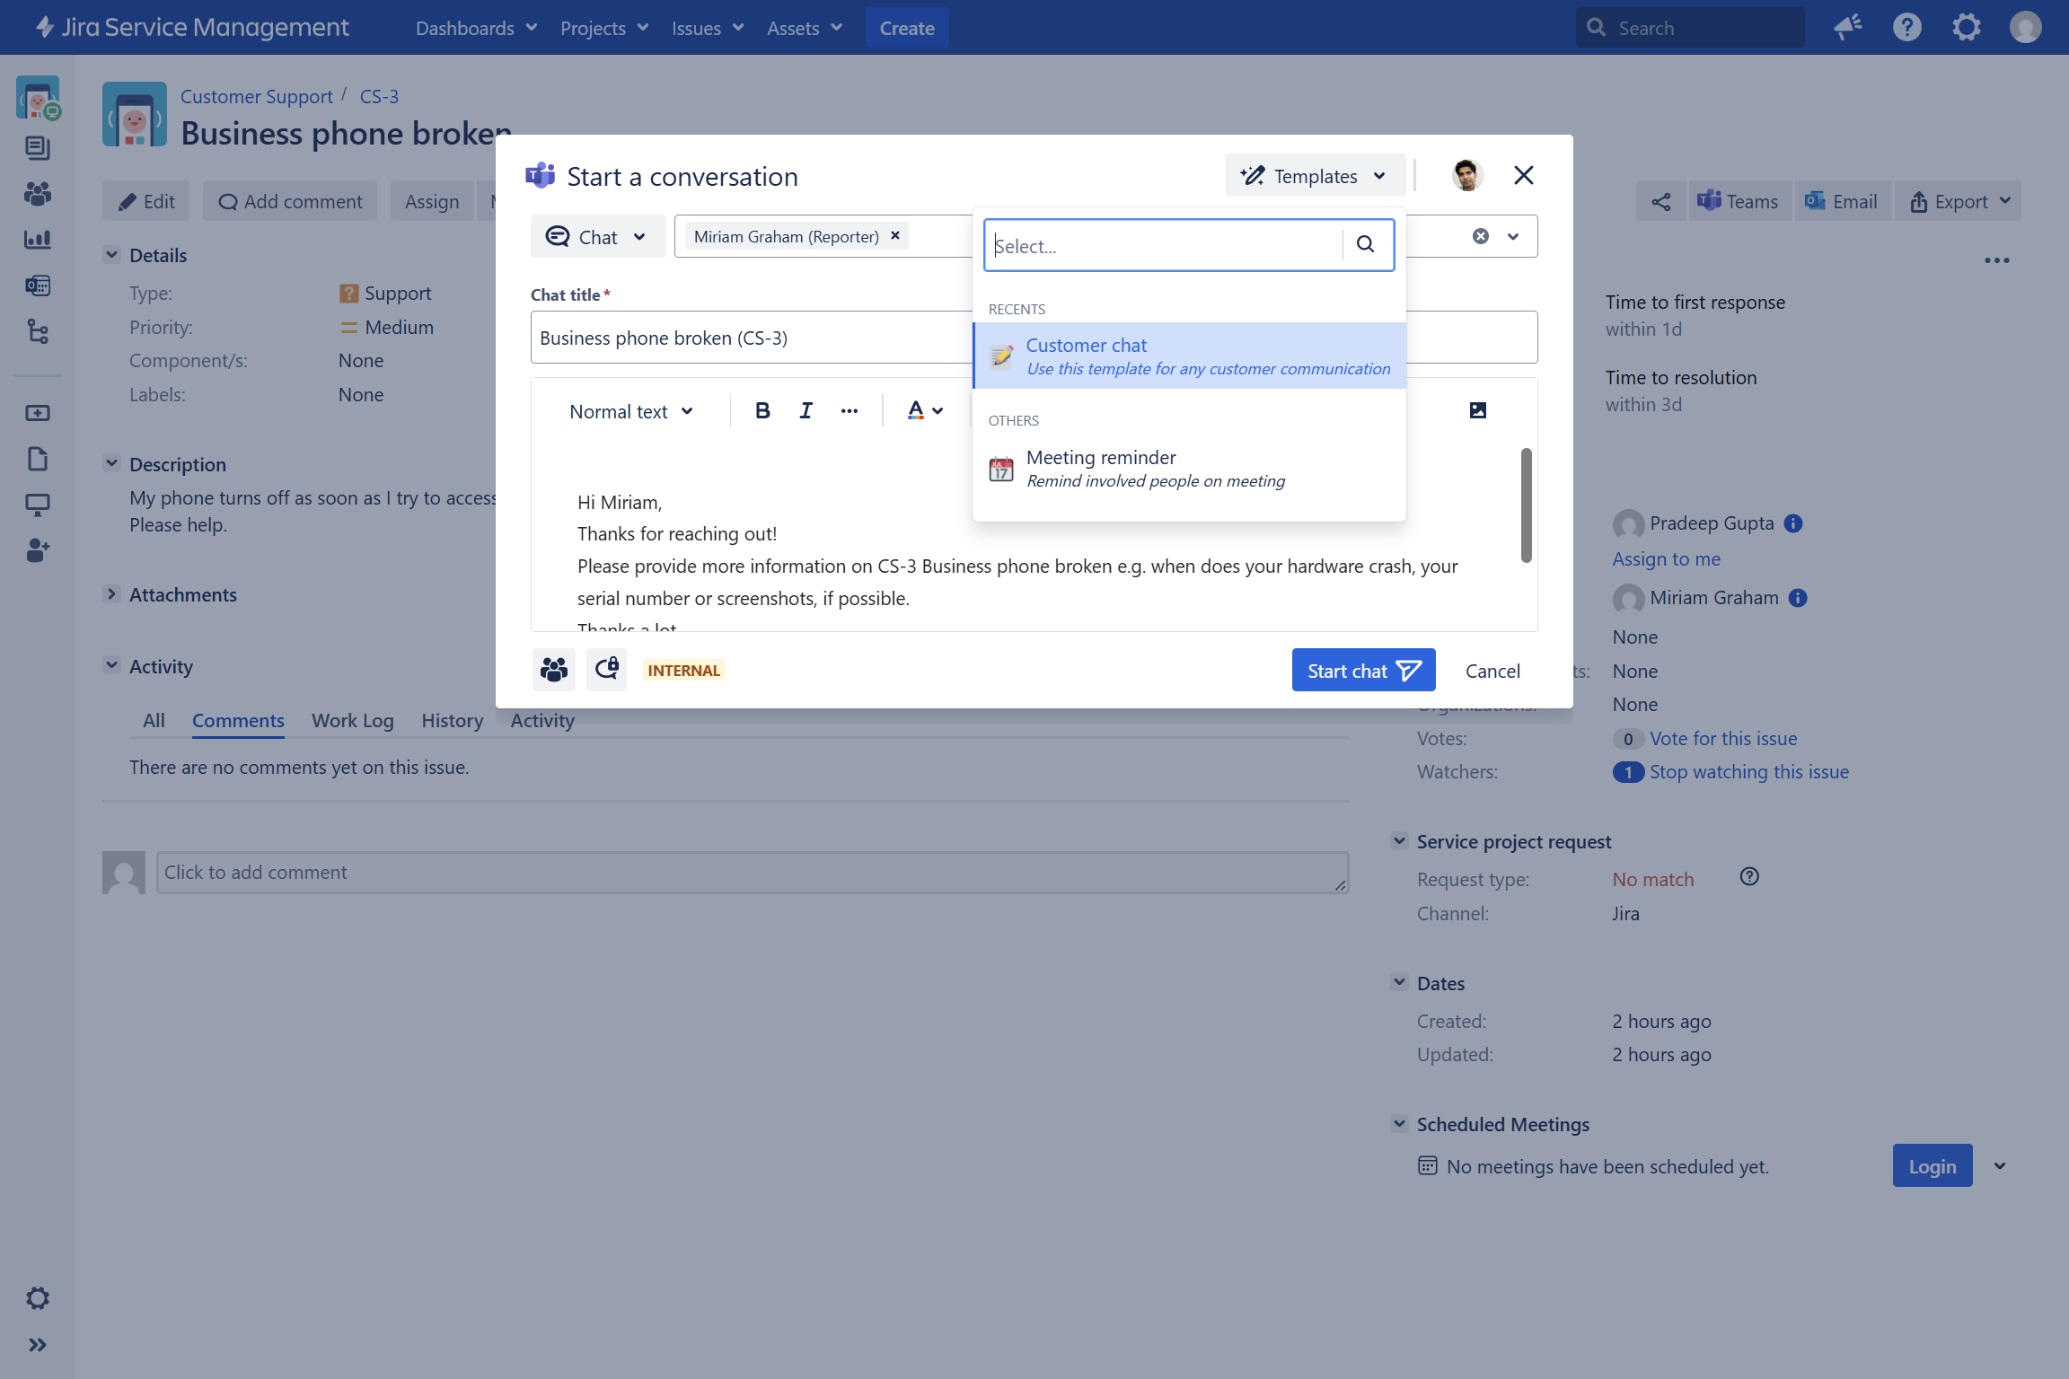This screenshot has height=1379, width=2069.
Task: Click the Italic formatting icon
Action: click(806, 411)
